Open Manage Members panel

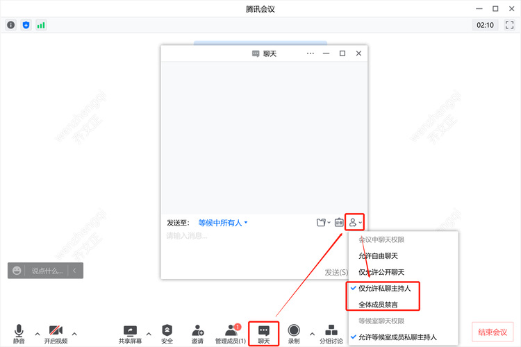point(231,334)
